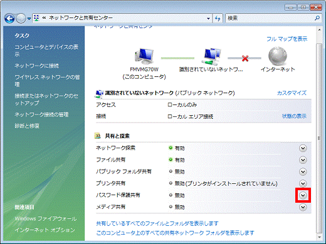
Task: Click network icon beside 識別されていないネットワーク heading
Action: [99, 94]
